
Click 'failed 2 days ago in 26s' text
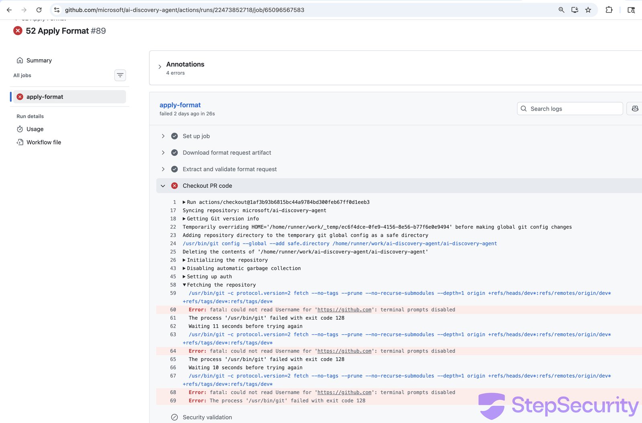click(x=187, y=114)
